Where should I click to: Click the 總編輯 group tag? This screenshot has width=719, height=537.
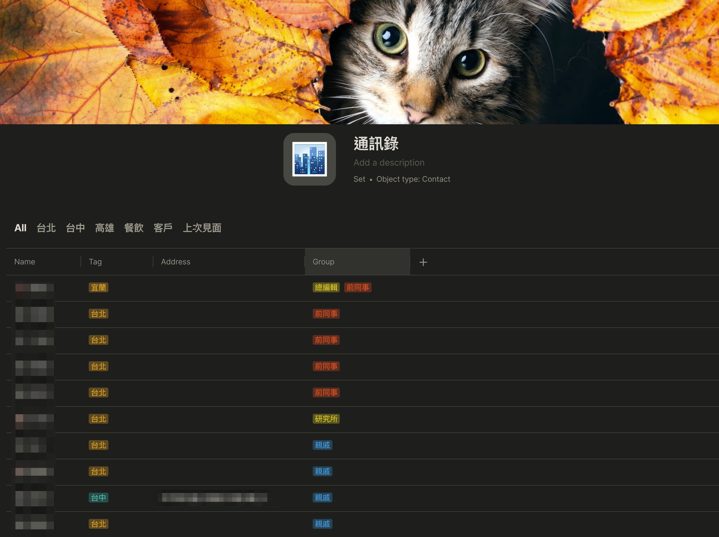coord(326,287)
